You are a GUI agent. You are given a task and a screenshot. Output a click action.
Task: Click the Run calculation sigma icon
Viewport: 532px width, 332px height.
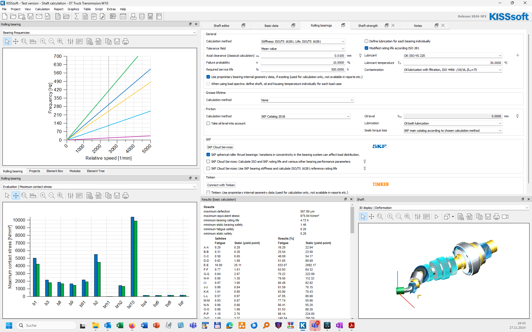[x=76, y=16]
